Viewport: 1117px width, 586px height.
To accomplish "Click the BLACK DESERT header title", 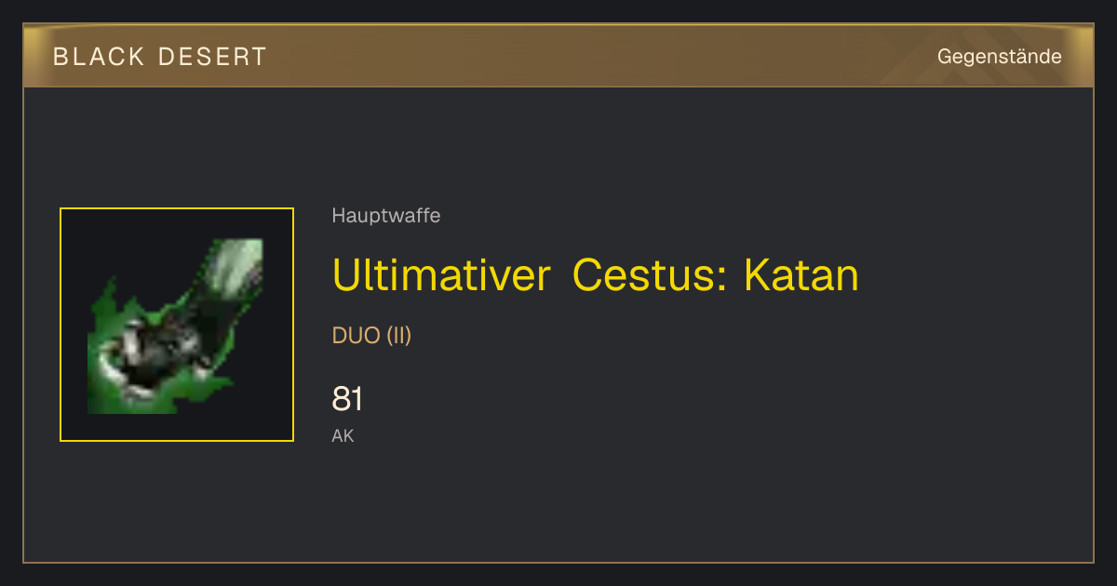I will point(160,57).
